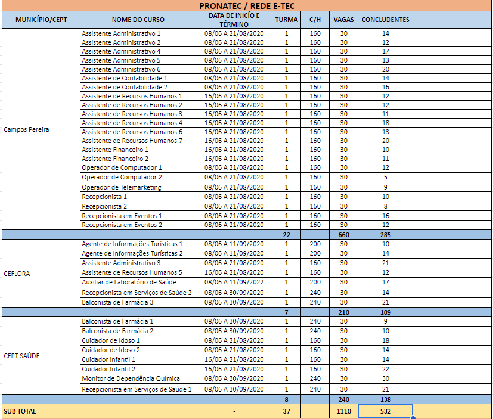This screenshot has height=419, width=493.
Task: Click the Campos Pereira vagas subtotal 660
Action: tap(343, 235)
